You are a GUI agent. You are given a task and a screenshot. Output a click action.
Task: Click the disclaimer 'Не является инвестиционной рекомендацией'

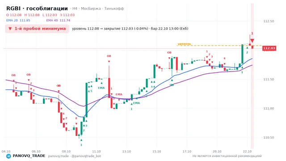click(x=227, y=156)
